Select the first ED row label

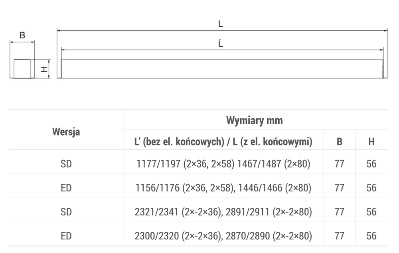[66, 188]
